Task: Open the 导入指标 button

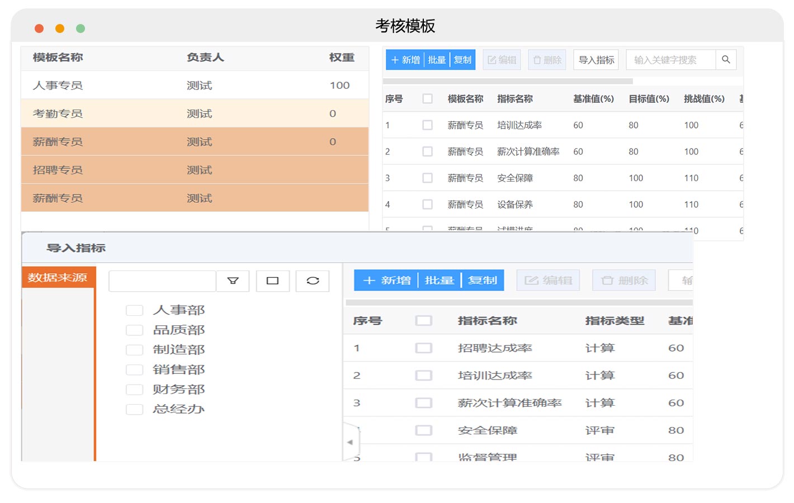Action: click(596, 60)
